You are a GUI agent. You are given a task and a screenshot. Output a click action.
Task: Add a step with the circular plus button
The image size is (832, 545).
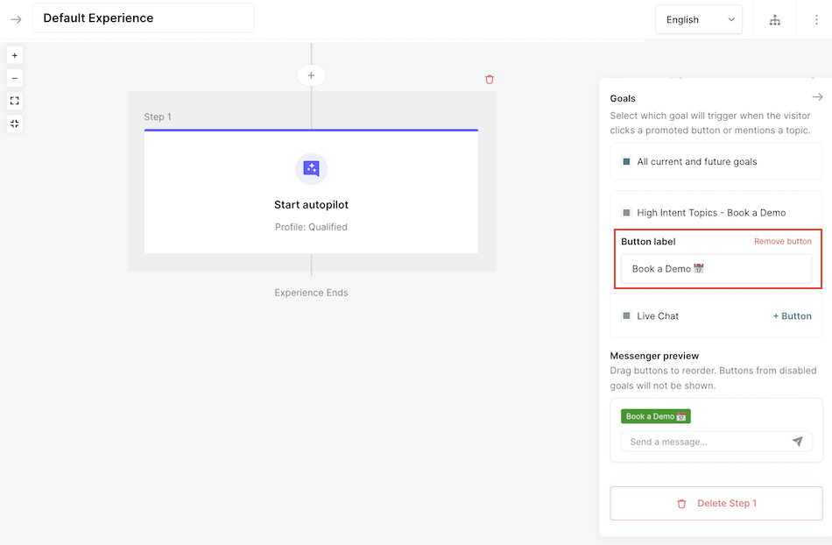pos(312,75)
